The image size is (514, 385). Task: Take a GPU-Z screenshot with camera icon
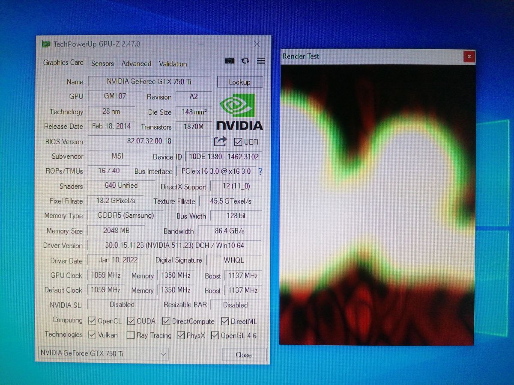tap(230, 61)
